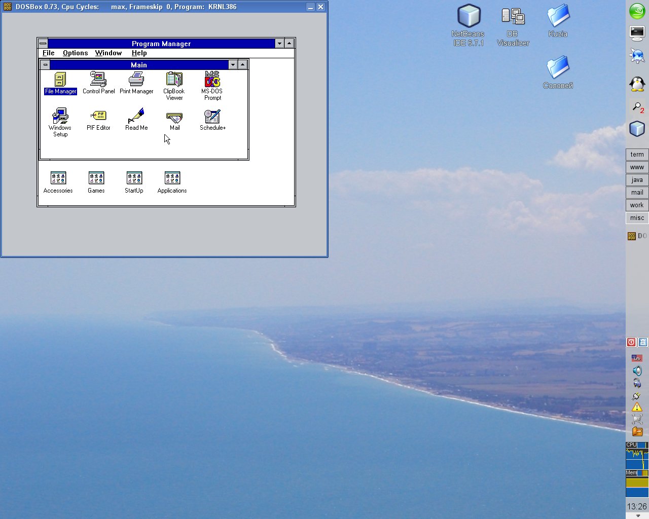The height and width of the screenshot is (519, 649).
Task: Launch terminal icon in side panel
Action: point(637,33)
